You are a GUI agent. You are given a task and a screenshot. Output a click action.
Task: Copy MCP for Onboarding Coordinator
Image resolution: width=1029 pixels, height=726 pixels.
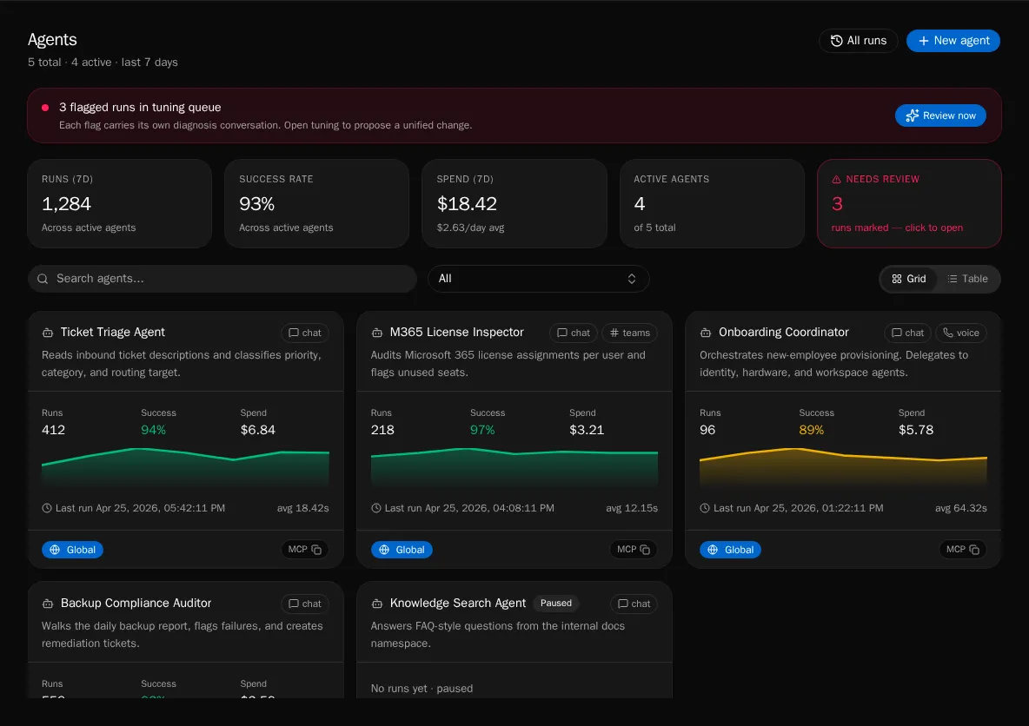pyautogui.click(x=963, y=550)
